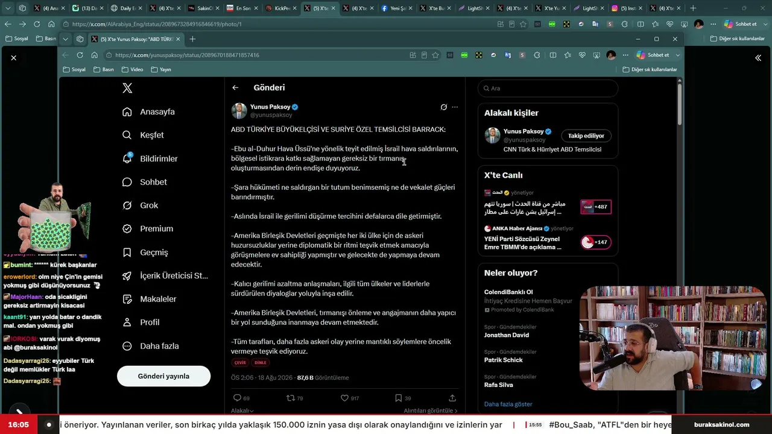
Task: Go to Profil in the sidebar
Action: point(141,322)
